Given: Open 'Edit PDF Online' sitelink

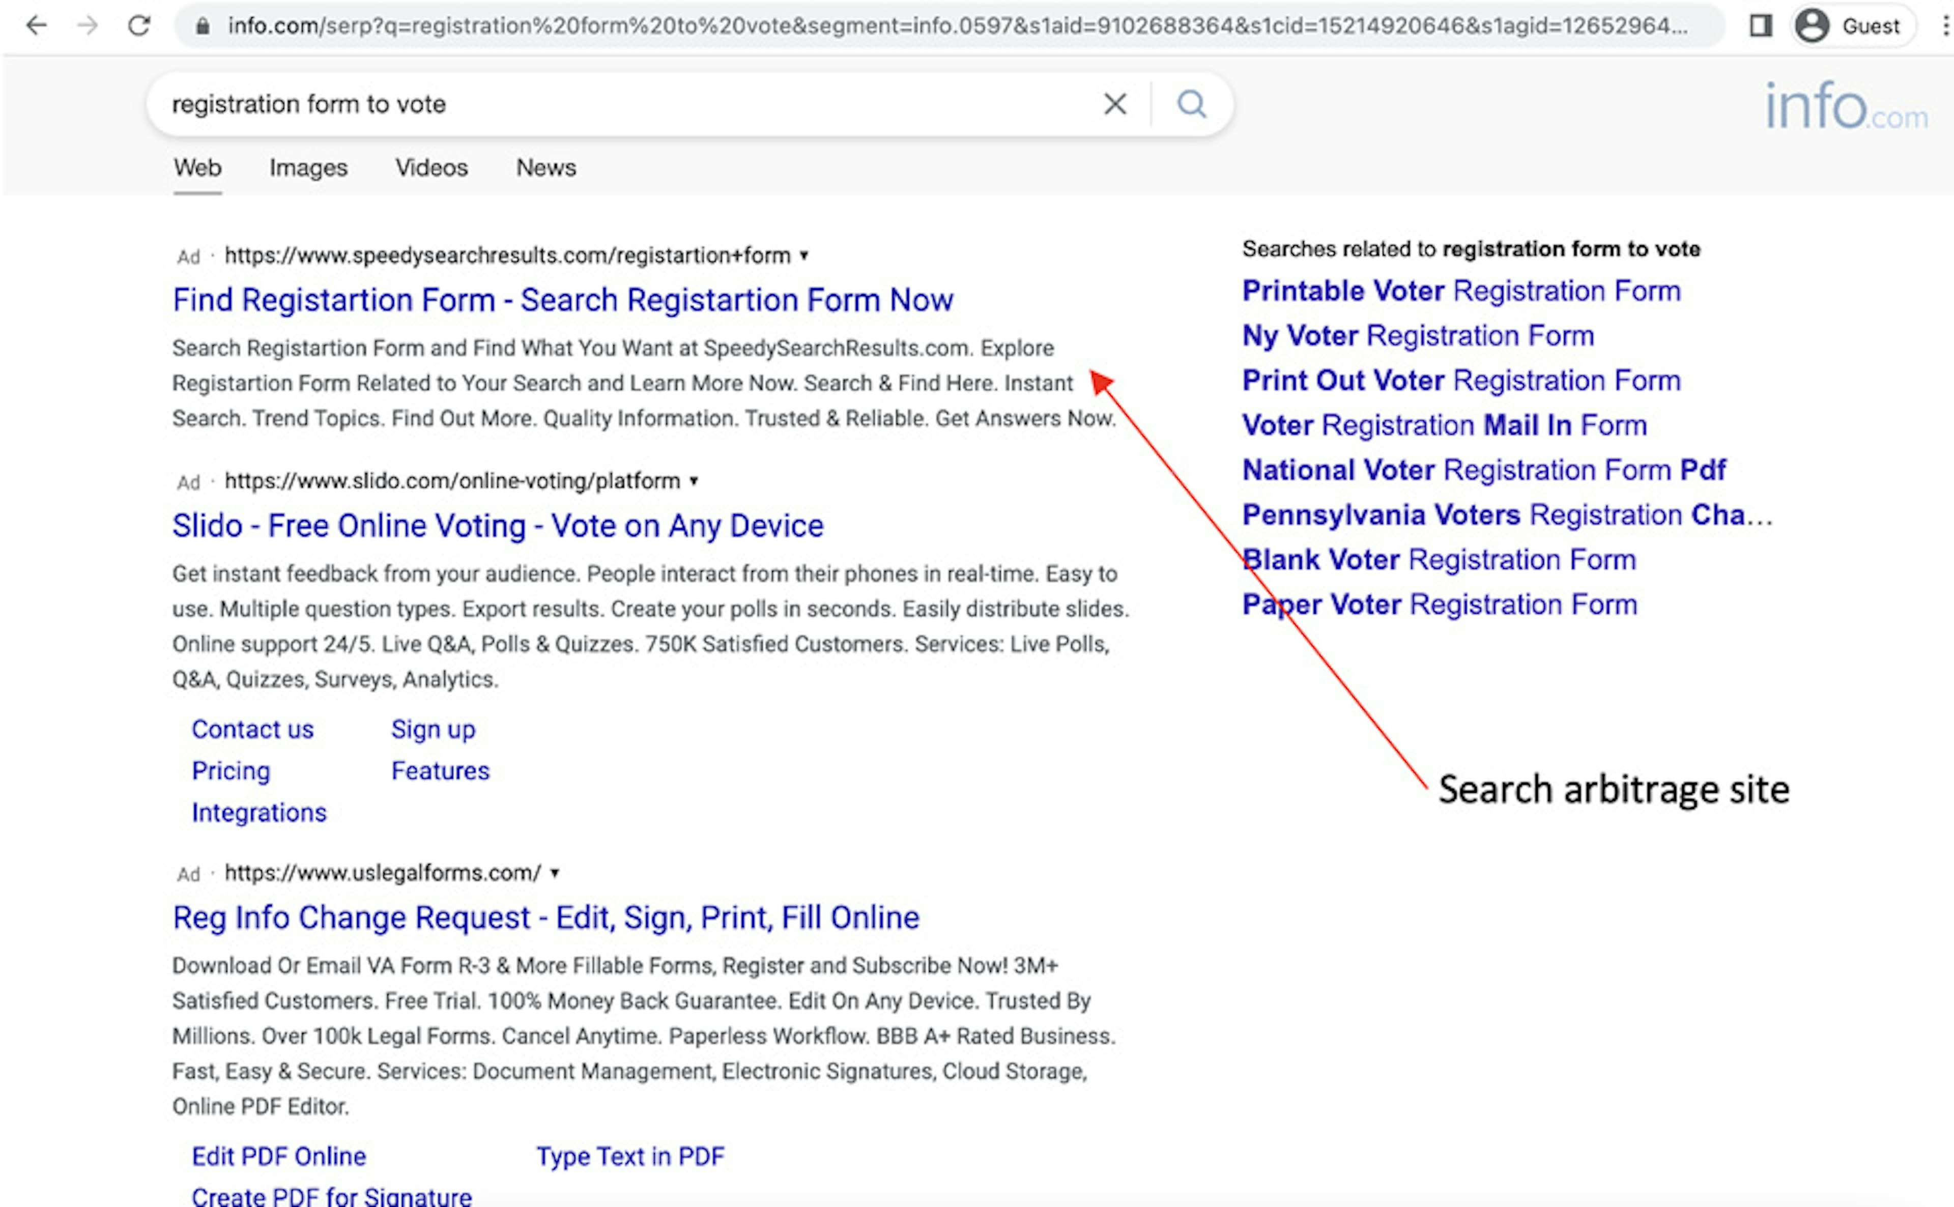Looking at the screenshot, I should pos(278,1157).
